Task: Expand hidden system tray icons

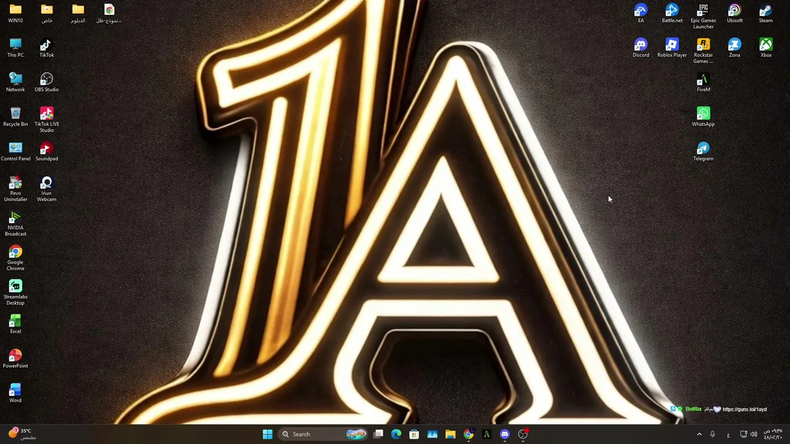Action: [699, 434]
